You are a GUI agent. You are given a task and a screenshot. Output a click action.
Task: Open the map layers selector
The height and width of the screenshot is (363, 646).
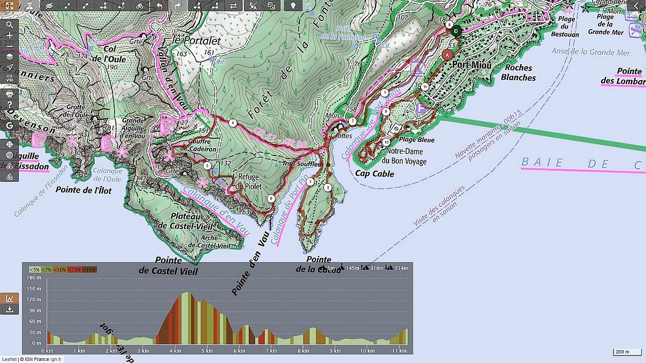(x=9, y=56)
